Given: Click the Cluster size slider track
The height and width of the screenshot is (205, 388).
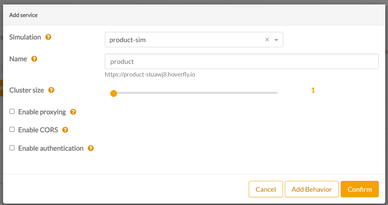Looking at the screenshot, I should coord(204,93).
